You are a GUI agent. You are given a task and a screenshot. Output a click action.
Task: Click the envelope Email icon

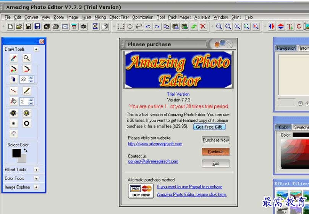click(65, 26)
